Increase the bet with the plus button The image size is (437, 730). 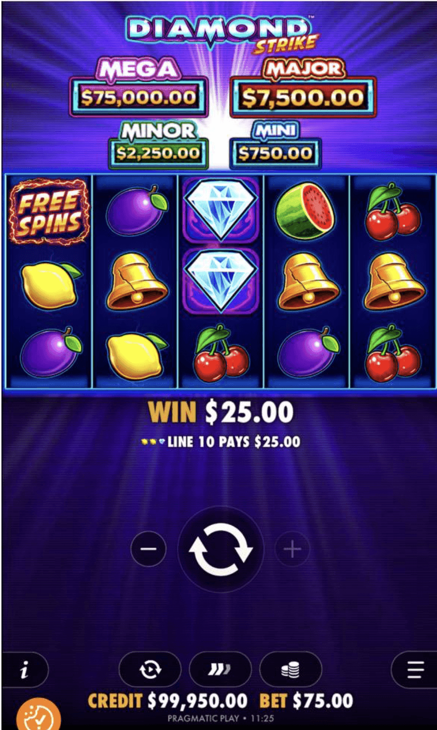click(292, 549)
